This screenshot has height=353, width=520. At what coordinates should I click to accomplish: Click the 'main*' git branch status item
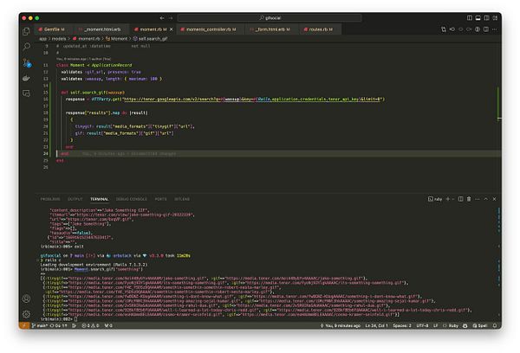pos(40,325)
